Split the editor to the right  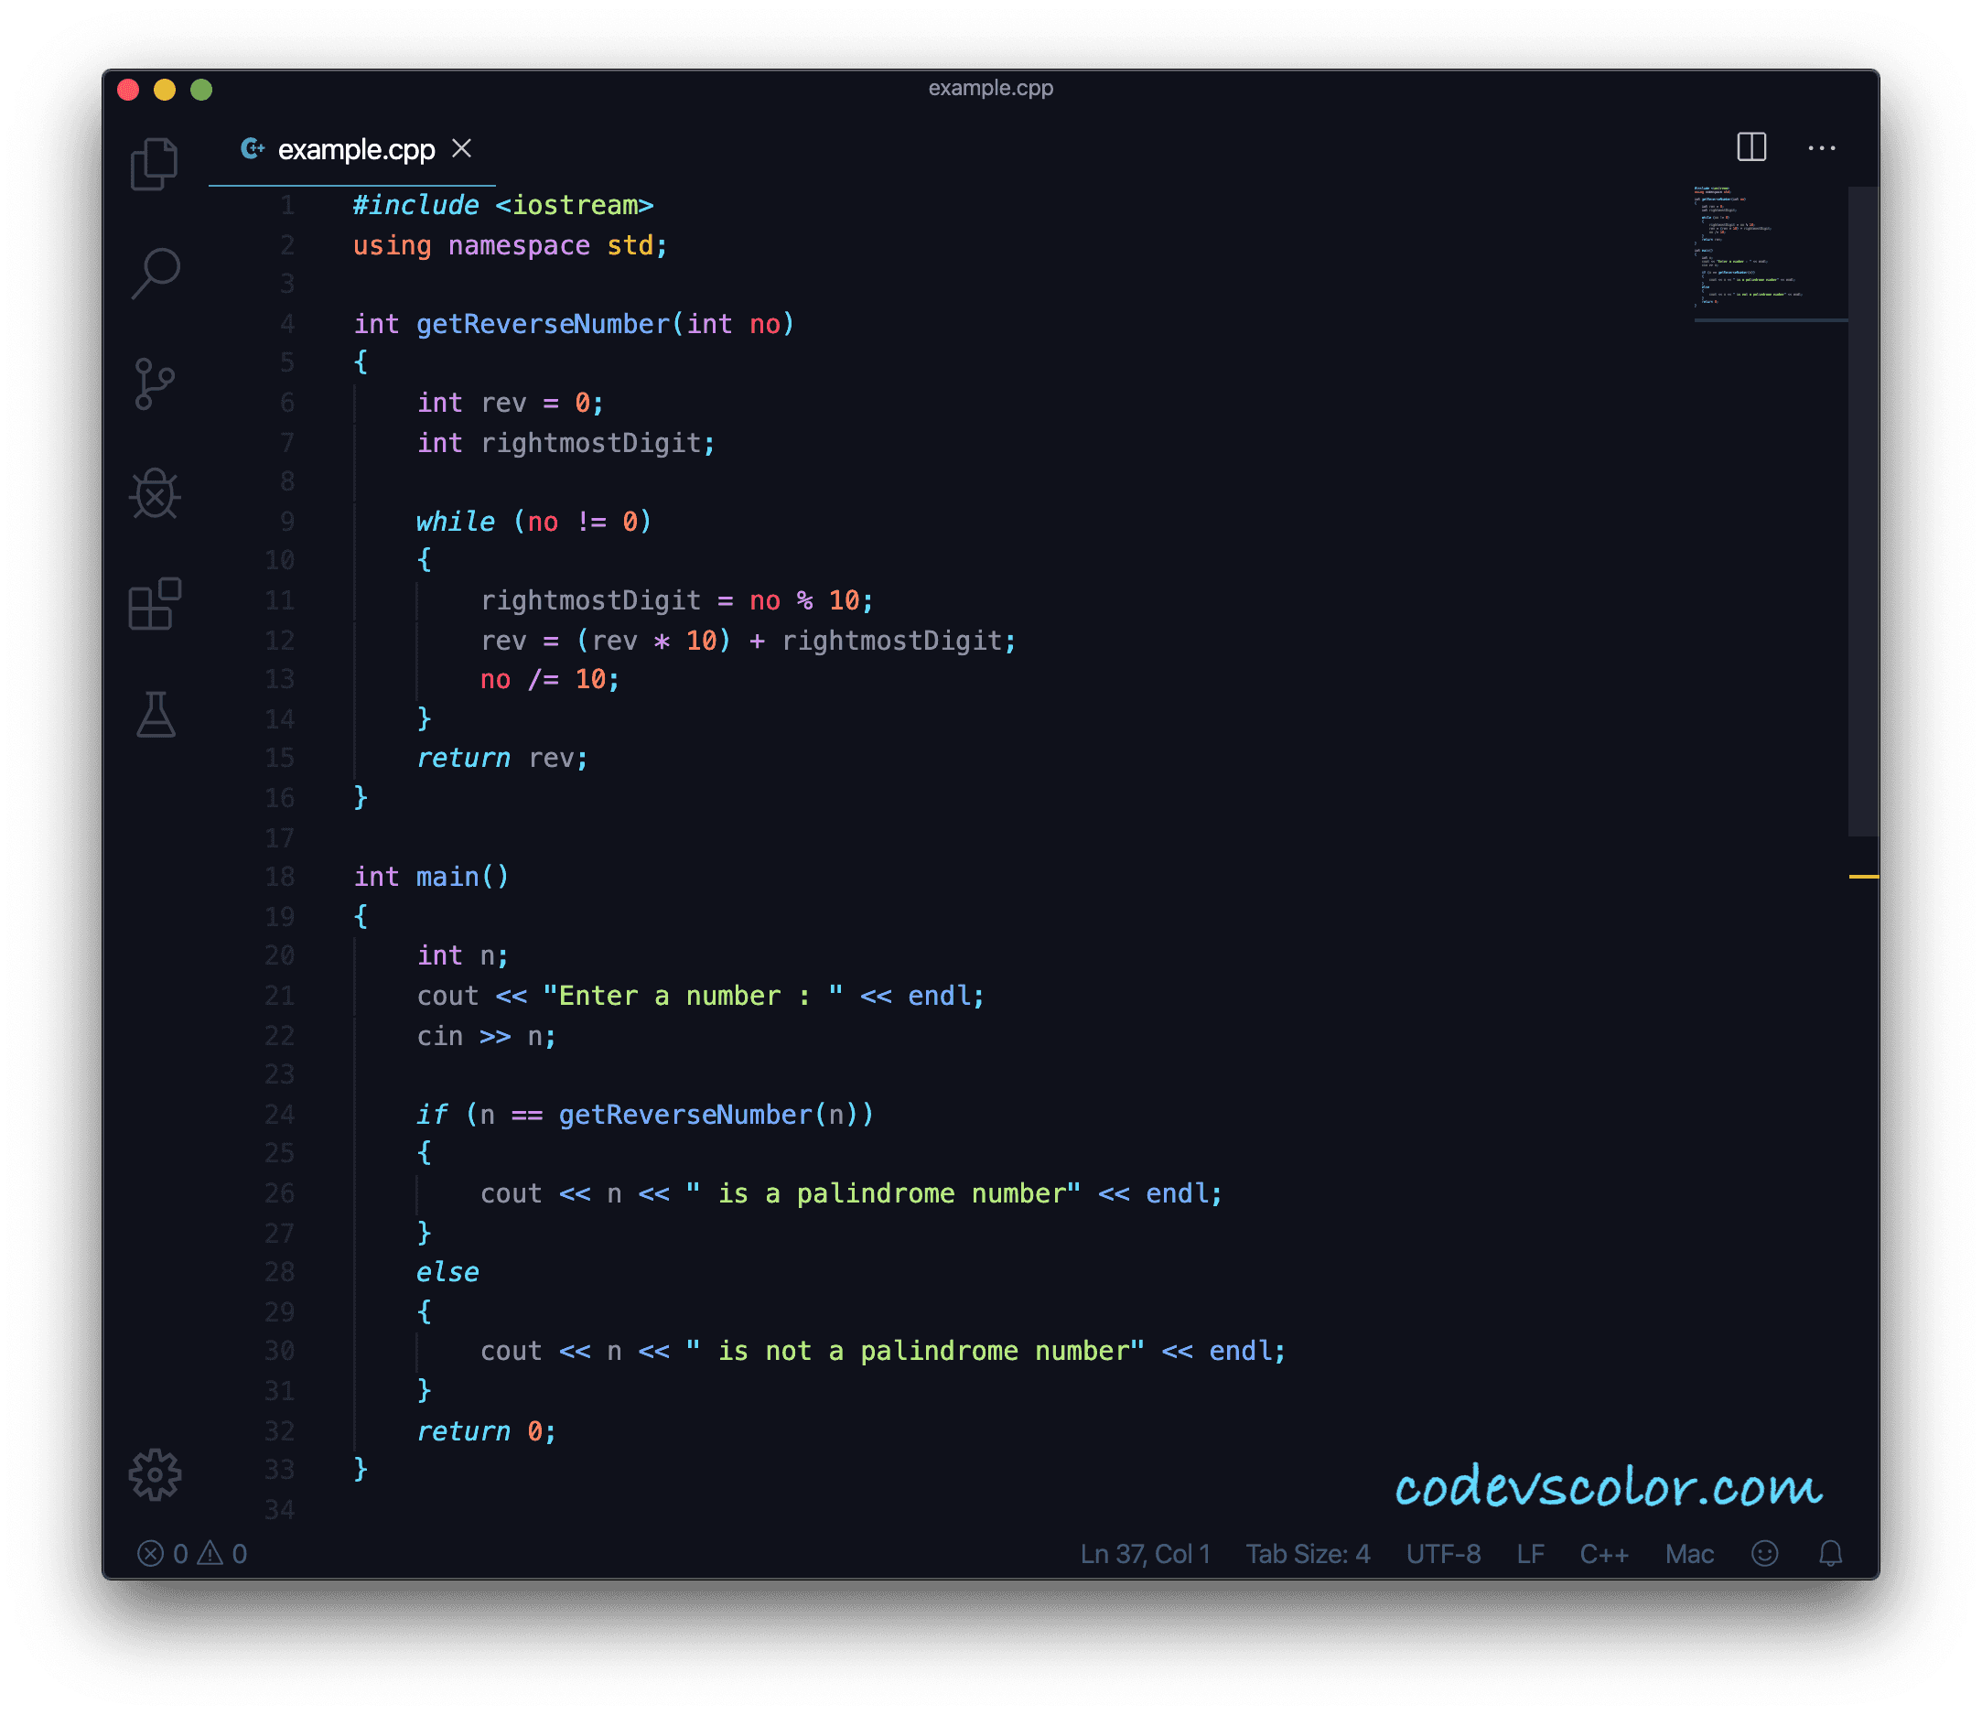point(1751,147)
